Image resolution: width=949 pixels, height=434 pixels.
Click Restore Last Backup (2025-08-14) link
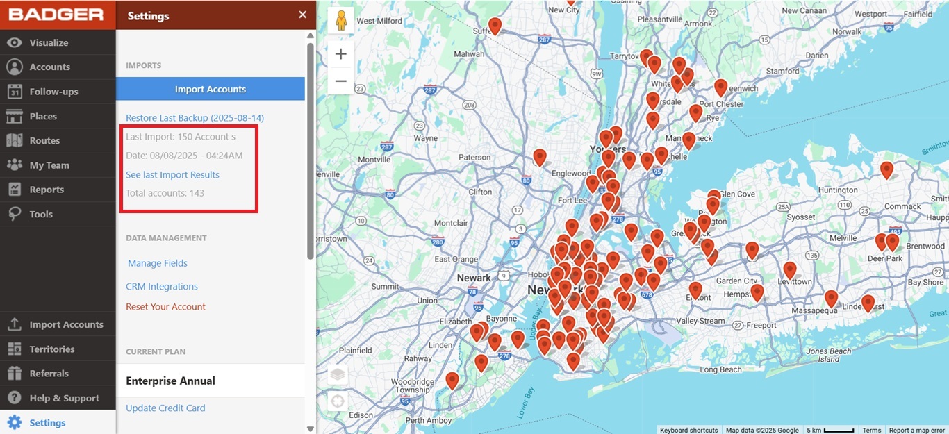[195, 118]
